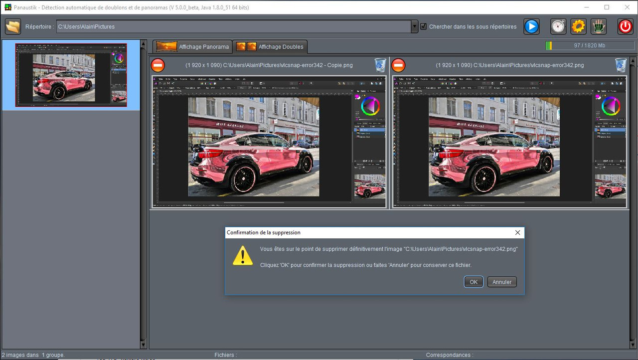
Task: Click the red minus on vlcsnap-error342.png panel
Action: click(x=398, y=65)
